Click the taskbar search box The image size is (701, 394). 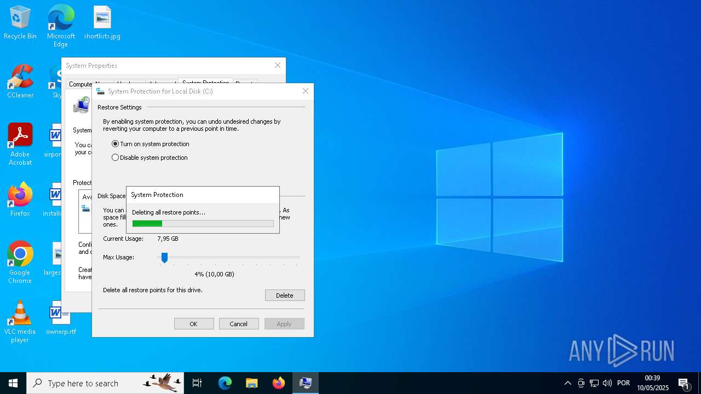pyautogui.click(x=105, y=383)
